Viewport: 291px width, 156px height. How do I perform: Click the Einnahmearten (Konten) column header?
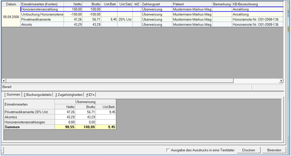[x=42, y=4]
